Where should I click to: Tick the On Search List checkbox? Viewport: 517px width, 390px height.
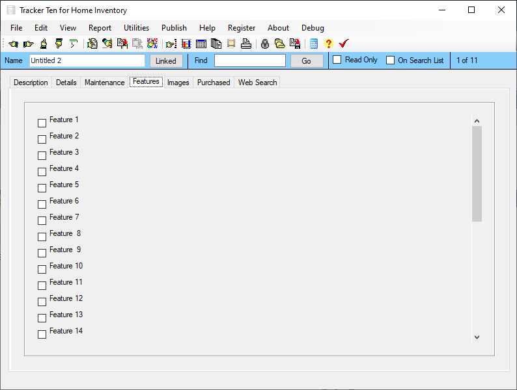point(390,60)
